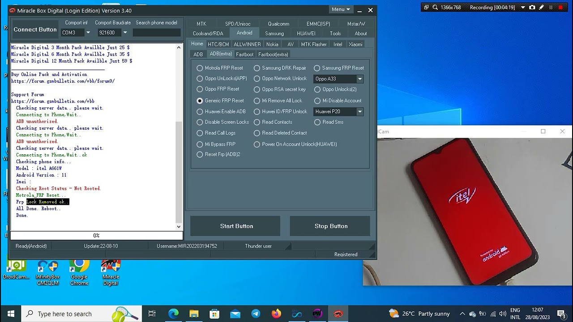Open the PW app taskbar icon
The image size is (573, 322).
[x=317, y=314]
